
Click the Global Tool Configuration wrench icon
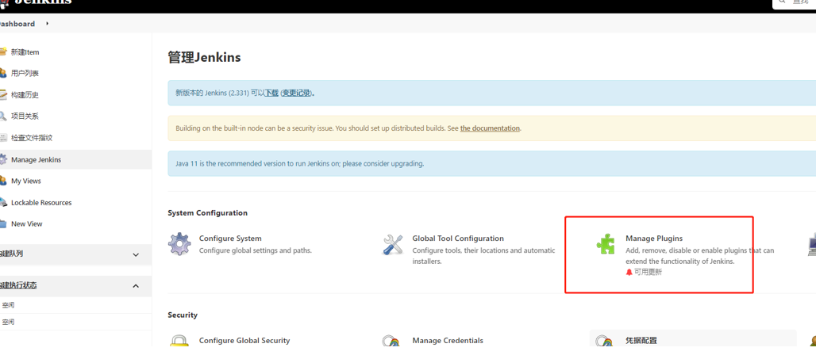click(x=393, y=244)
